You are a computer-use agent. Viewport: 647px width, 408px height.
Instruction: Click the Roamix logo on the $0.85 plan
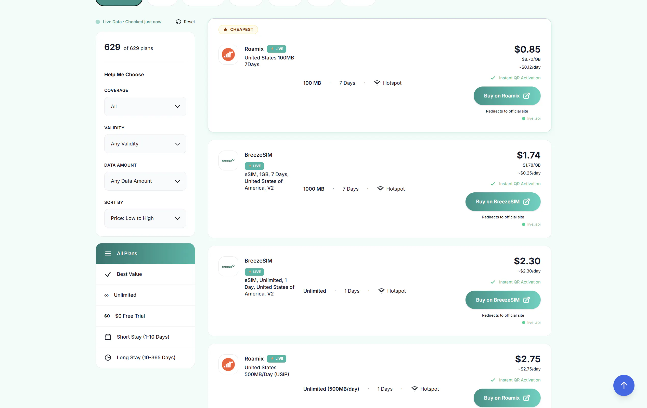point(228,55)
